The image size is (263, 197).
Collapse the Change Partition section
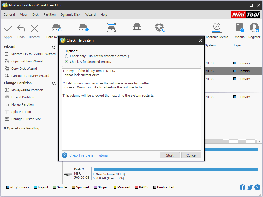click(x=54, y=83)
